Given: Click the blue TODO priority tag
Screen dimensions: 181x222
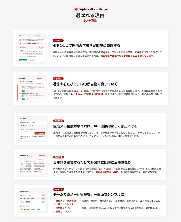Looking at the screenshot, I should [38, 209].
